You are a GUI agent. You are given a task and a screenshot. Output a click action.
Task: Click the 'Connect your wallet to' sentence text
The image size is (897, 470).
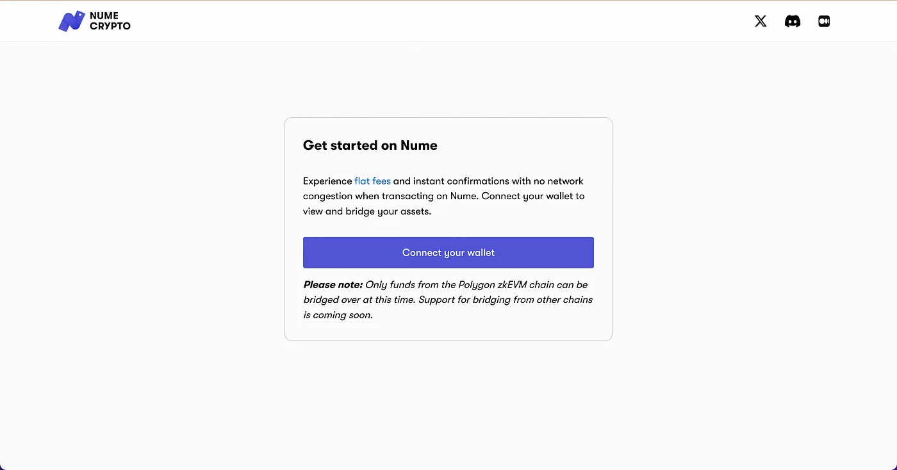pyautogui.click(x=533, y=196)
